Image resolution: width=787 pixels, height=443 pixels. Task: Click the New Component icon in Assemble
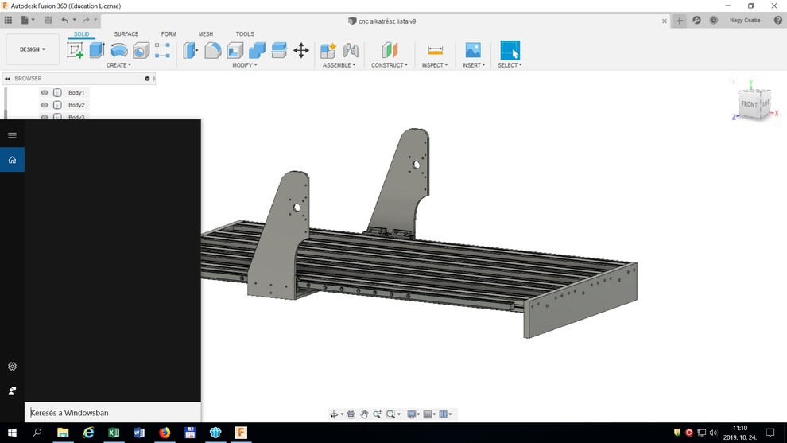point(328,50)
